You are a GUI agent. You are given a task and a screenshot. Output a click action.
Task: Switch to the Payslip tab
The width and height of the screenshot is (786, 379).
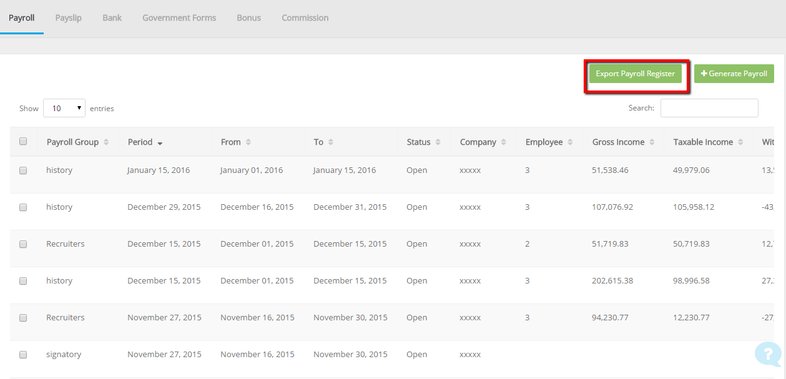(69, 17)
